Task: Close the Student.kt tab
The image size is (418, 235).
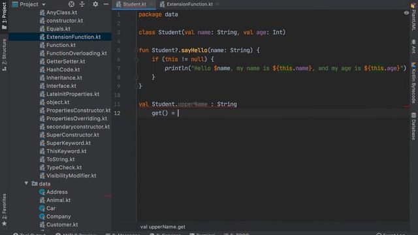Action: point(152,5)
